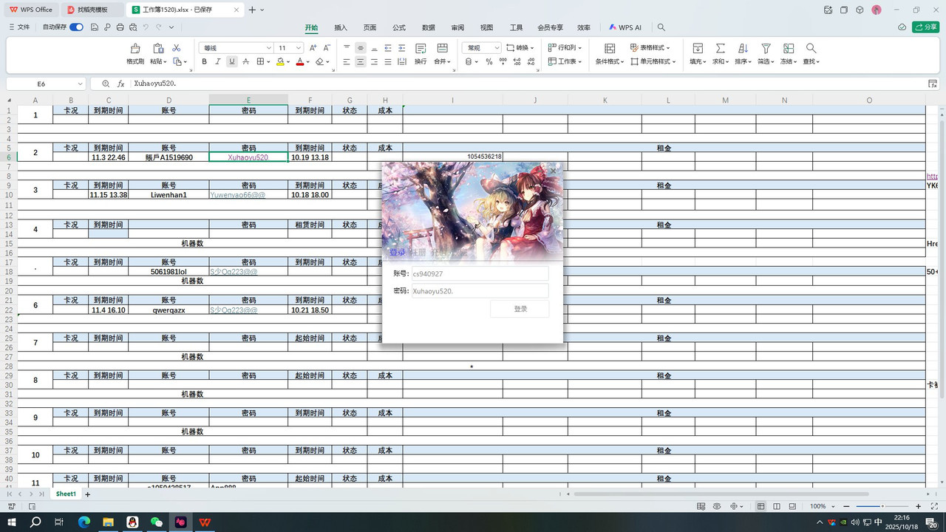Close the anime login dialog
The width and height of the screenshot is (946, 532).
pos(554,171)
